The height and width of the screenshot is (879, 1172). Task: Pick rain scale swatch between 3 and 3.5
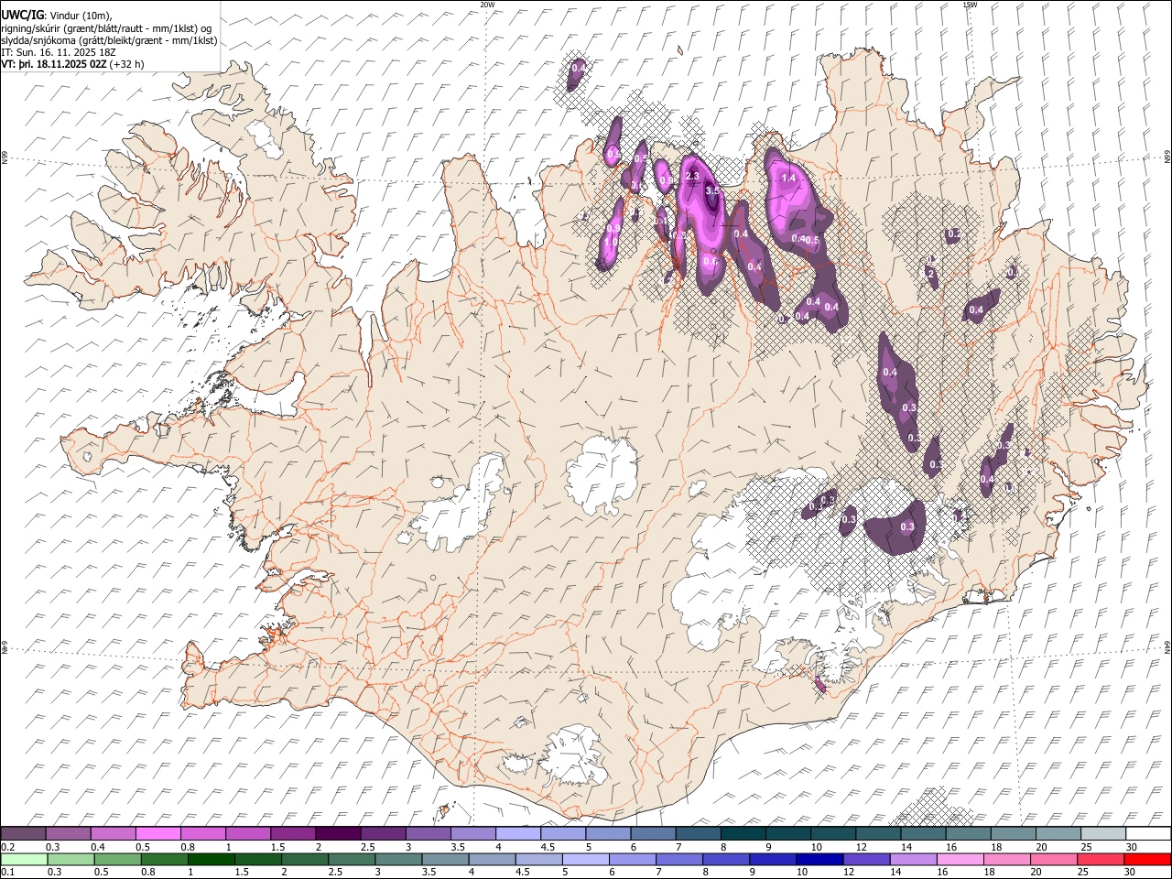click(x=398, y=859)
